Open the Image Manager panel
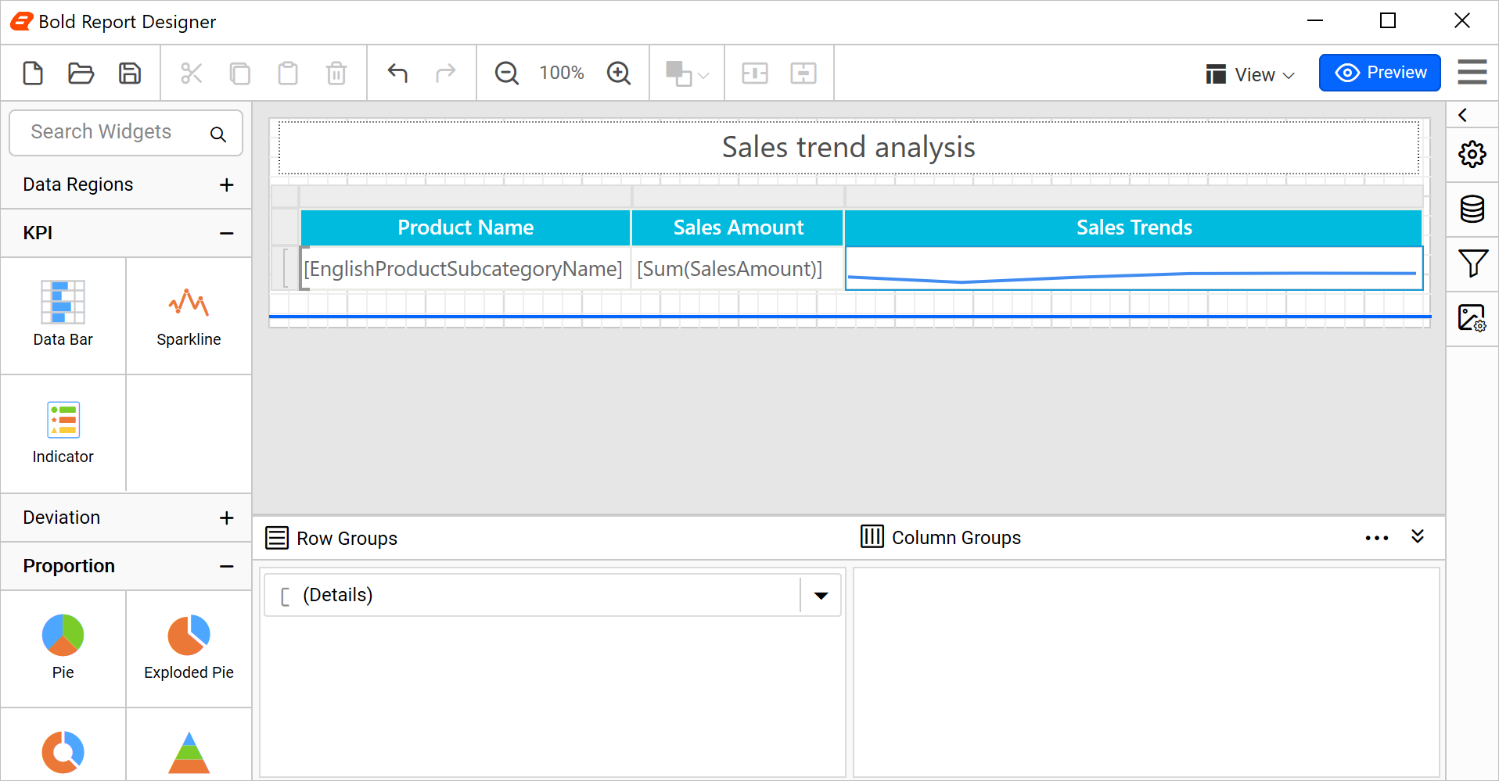1499x781 pixels. coord(1472,318)
